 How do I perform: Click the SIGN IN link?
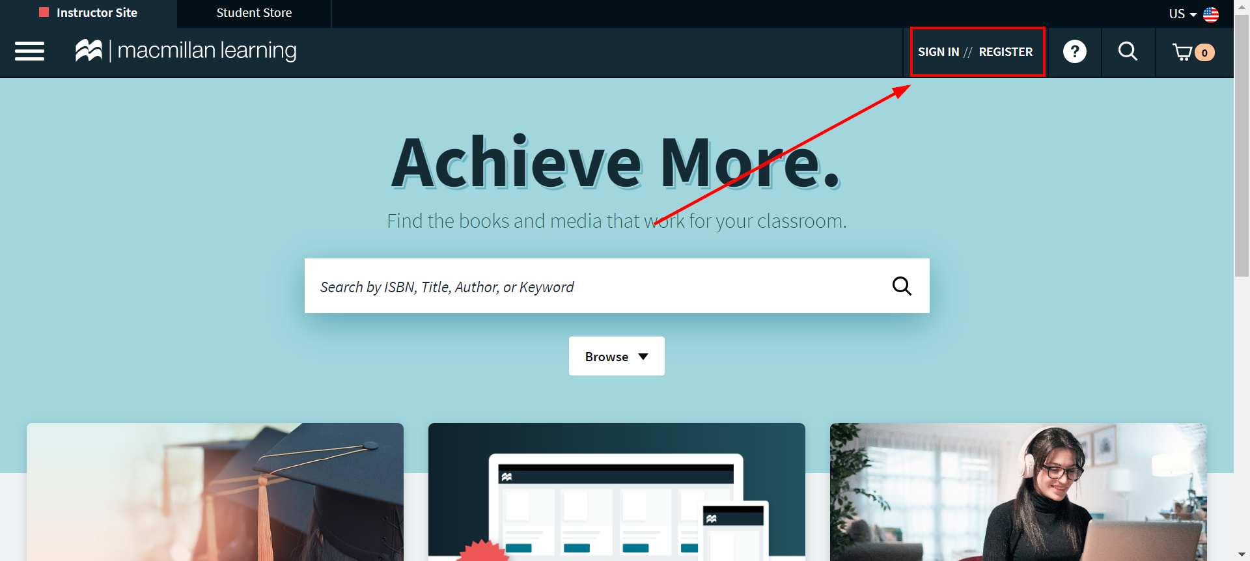click(938, 52)
